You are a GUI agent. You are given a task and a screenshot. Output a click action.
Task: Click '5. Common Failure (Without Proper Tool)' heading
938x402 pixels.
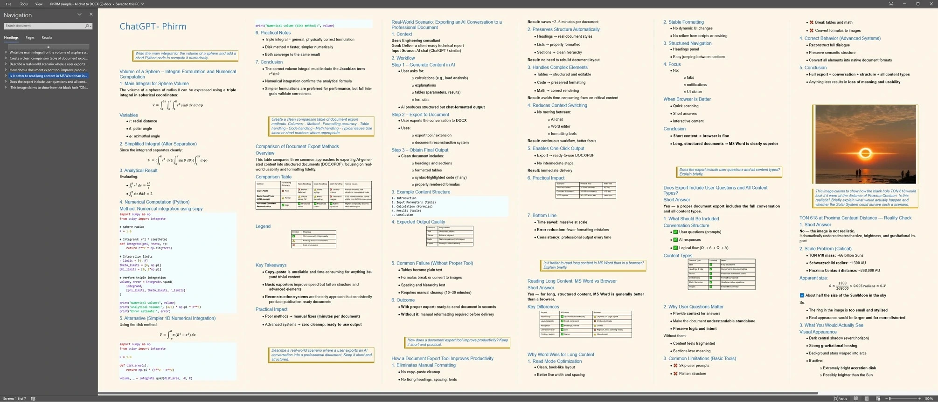(432, 263)
